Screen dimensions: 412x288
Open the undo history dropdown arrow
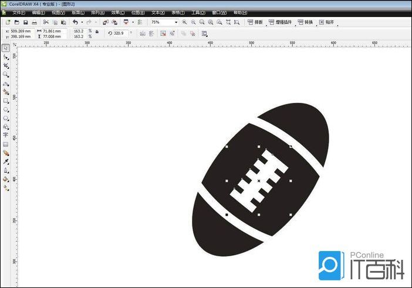[x=82, y=22]
